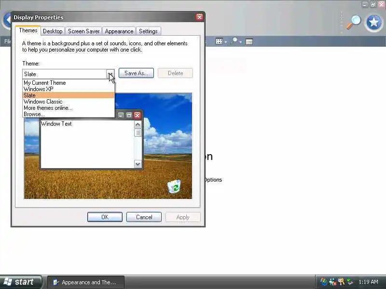
Task: Click the Search magnifier icon in background window
Action: point(354,22)
